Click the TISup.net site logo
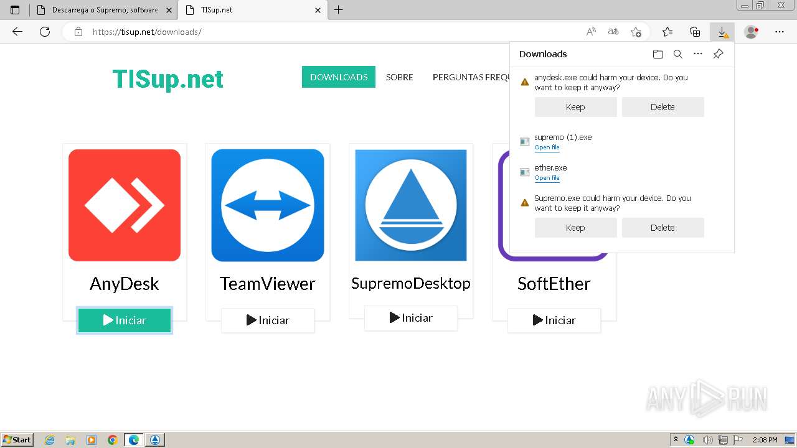 tap(167, 79)
